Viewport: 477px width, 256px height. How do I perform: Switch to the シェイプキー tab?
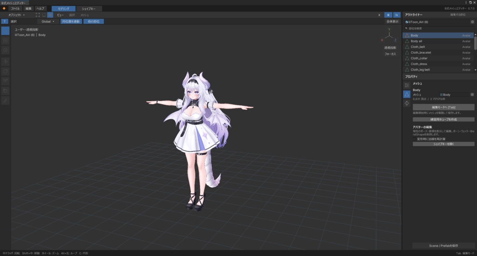(89, 9)
